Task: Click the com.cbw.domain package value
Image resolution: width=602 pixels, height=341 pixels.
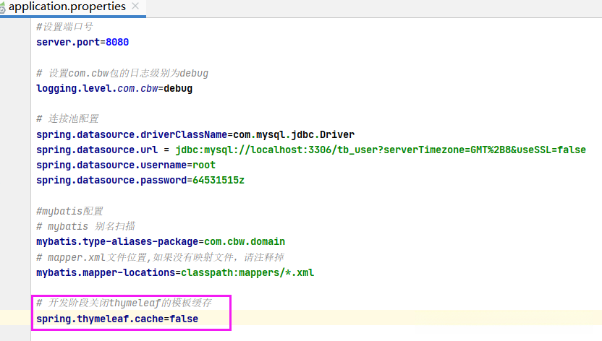Action: [x=245, y=241]
